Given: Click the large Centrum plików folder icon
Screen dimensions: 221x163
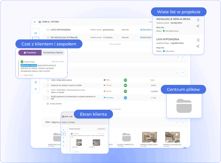Looking at the screenshot, I should 184,106.
